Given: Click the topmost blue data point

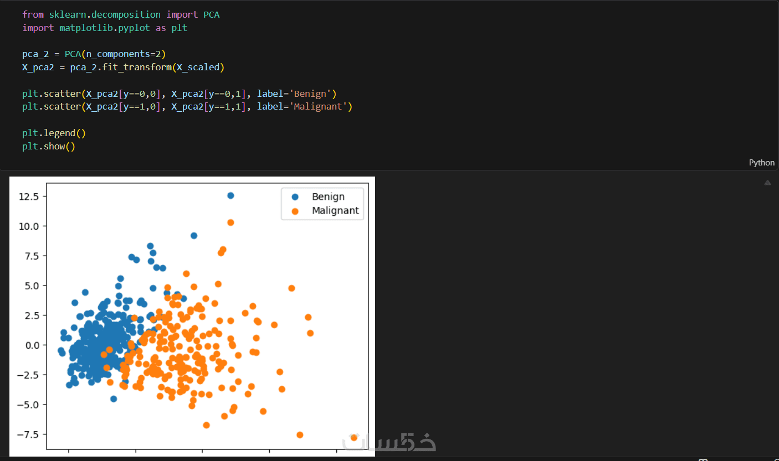Looking at the screenshot, I should (x=230, y=195).
